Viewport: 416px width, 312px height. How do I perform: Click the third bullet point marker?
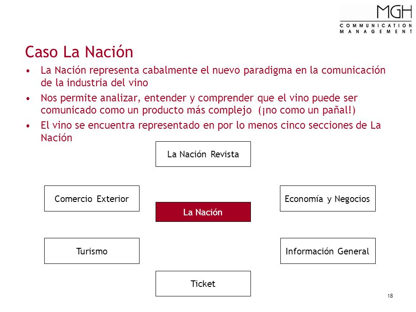pyautogui.click(x=28, y=126)
